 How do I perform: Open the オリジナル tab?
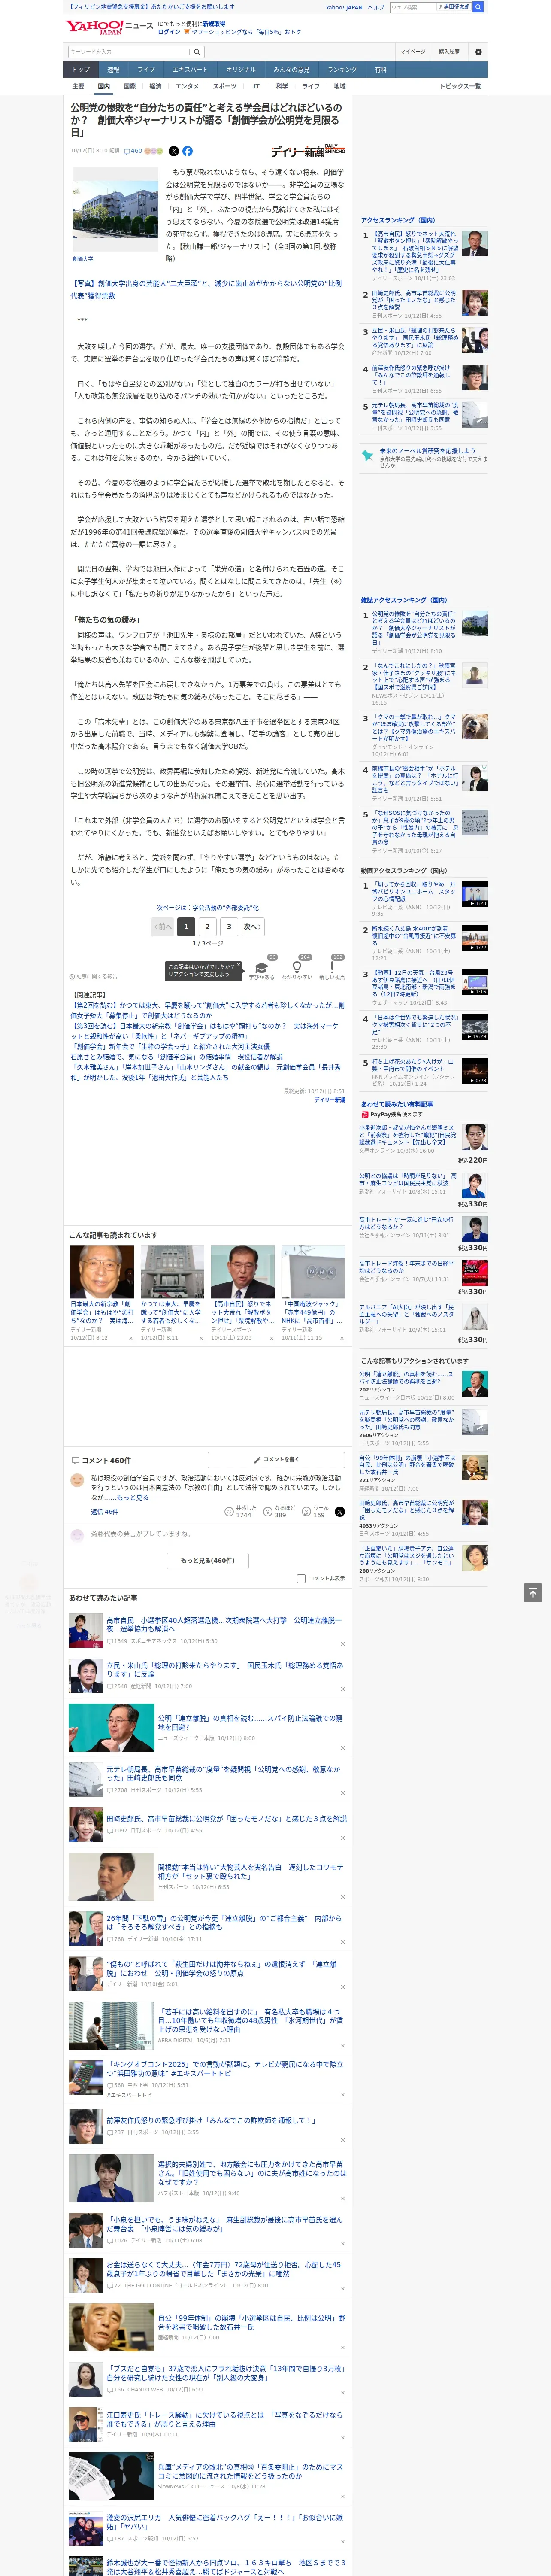tap(241, 70)
